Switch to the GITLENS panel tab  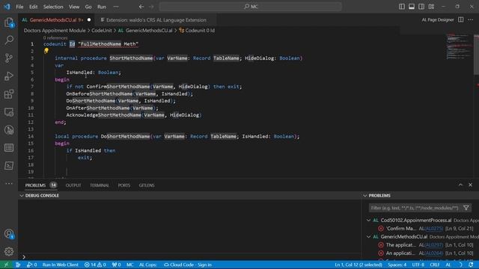coord(147,185)
